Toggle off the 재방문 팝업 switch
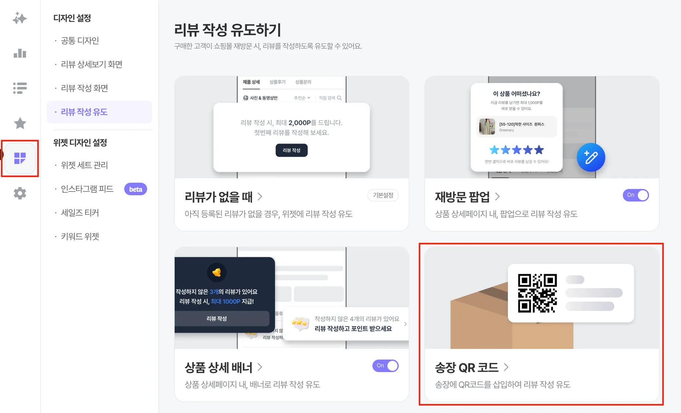The width and height of the screenshot is (681, 413). [636, 195]
